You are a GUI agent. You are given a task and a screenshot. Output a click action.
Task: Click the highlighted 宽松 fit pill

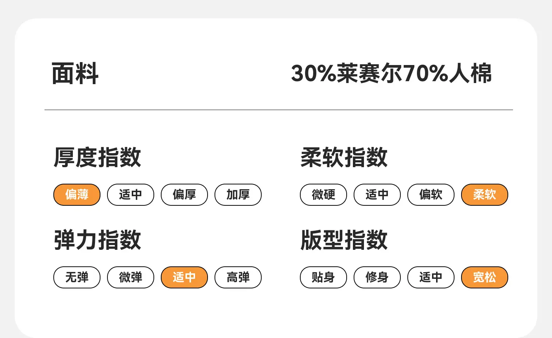pyautogui.click(x=485, y=277)
